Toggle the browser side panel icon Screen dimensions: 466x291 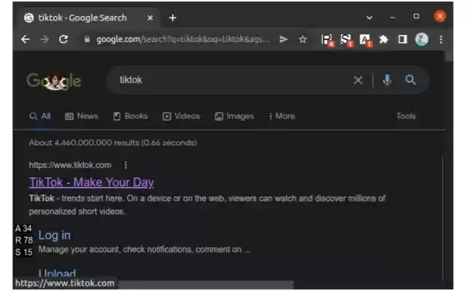403,39
